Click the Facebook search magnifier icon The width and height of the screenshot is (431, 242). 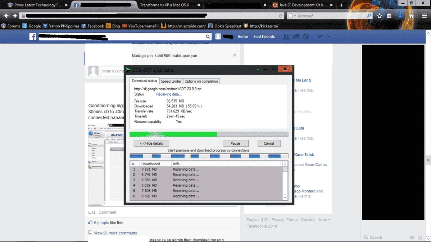[208, 37]
